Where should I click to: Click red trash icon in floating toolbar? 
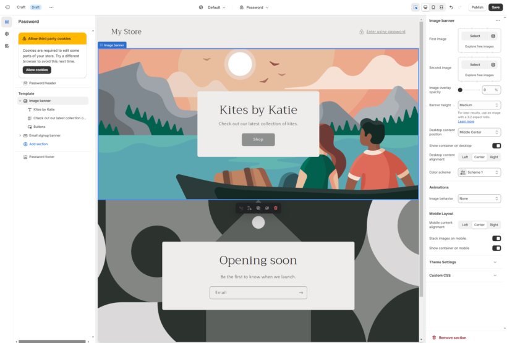pyautogui.click(x=276, y=208)
